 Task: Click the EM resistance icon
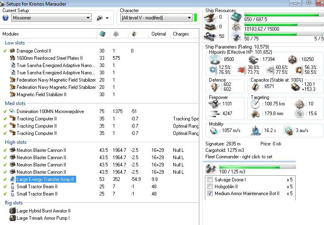click(213, 70)
